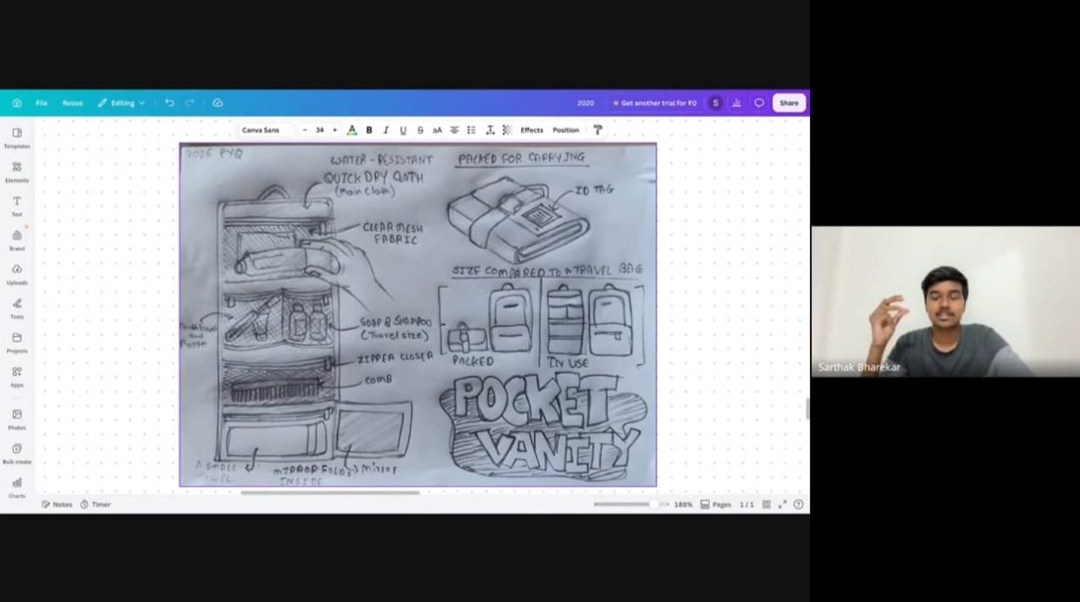Open the Resize menu
Screen dimensions: 1080x602
click(73, 103)
